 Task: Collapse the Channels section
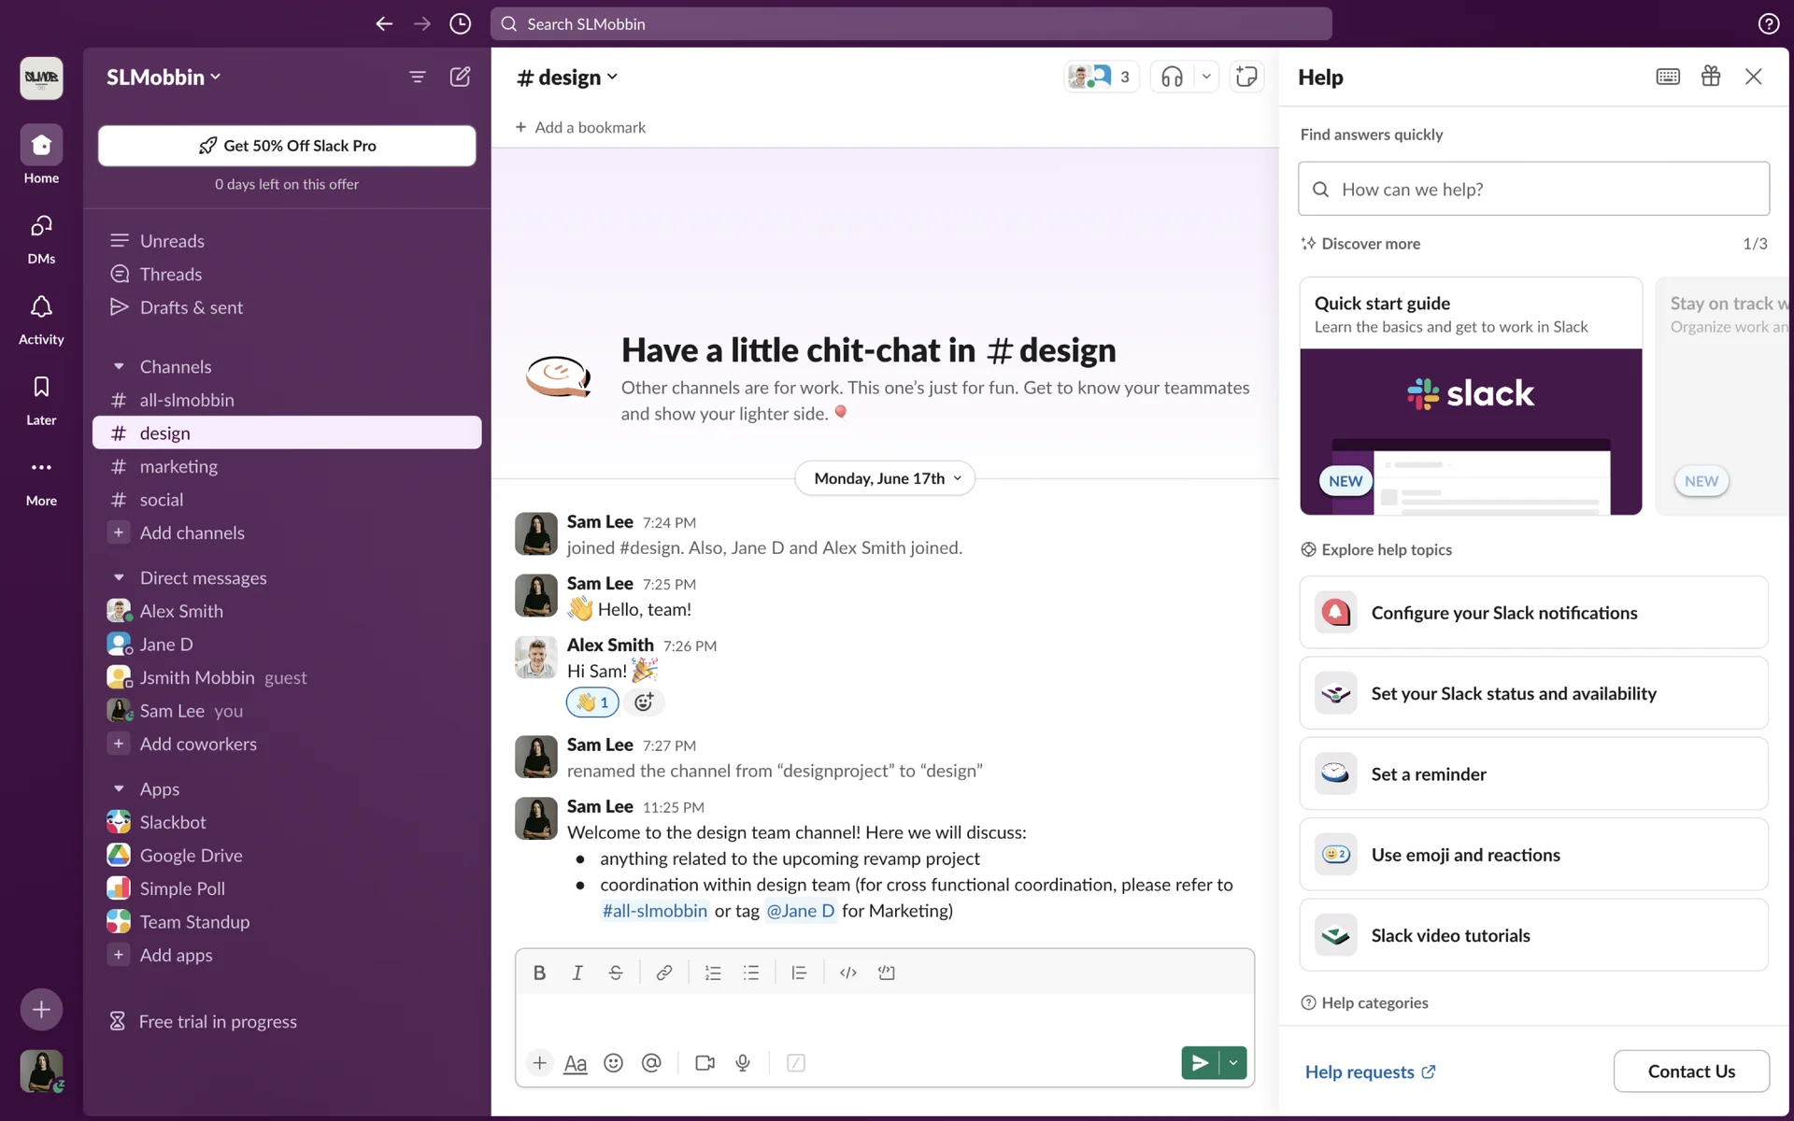click(119, 367)
